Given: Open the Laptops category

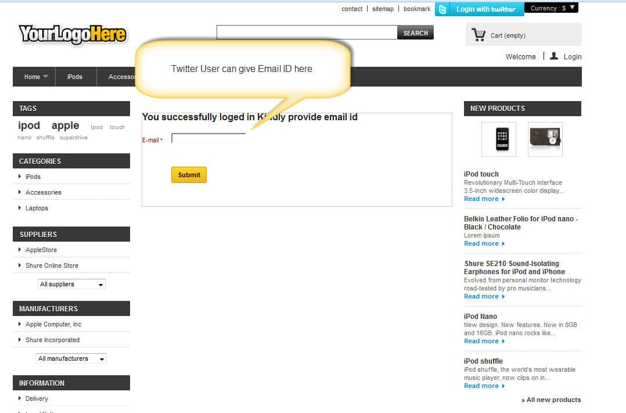Looking at the screenshot, I should coord(37,208).
